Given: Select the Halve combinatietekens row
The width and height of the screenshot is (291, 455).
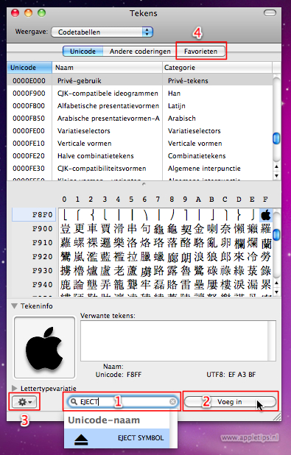Looking at the screenshot, I should tap(139, 155).
